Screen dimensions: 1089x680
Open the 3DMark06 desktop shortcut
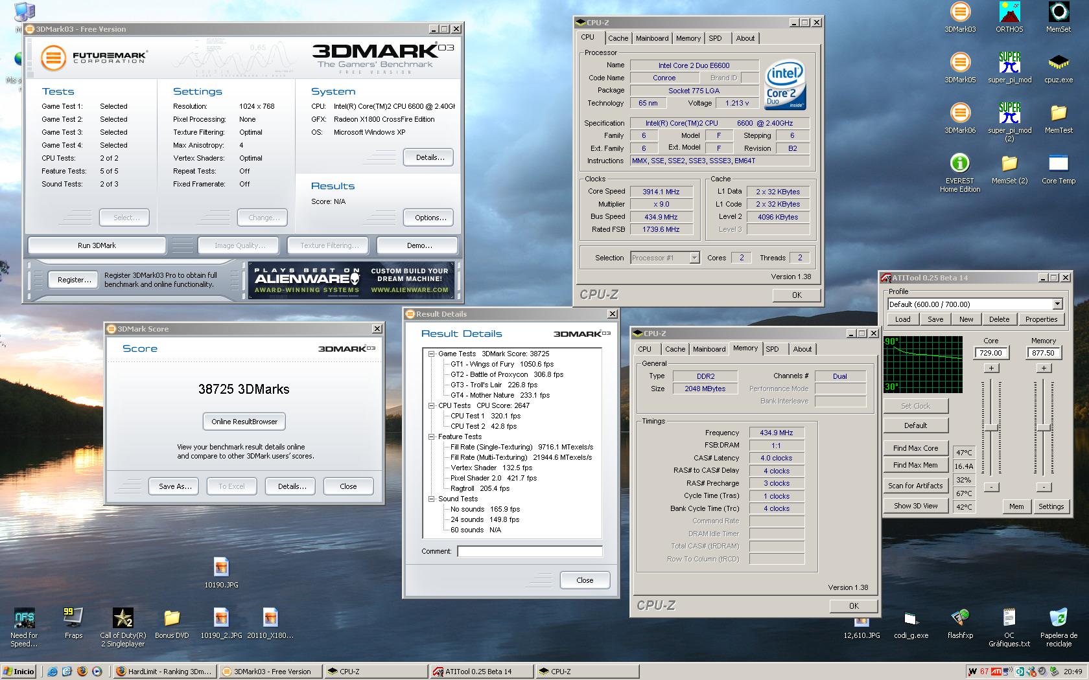click(960, 119)
